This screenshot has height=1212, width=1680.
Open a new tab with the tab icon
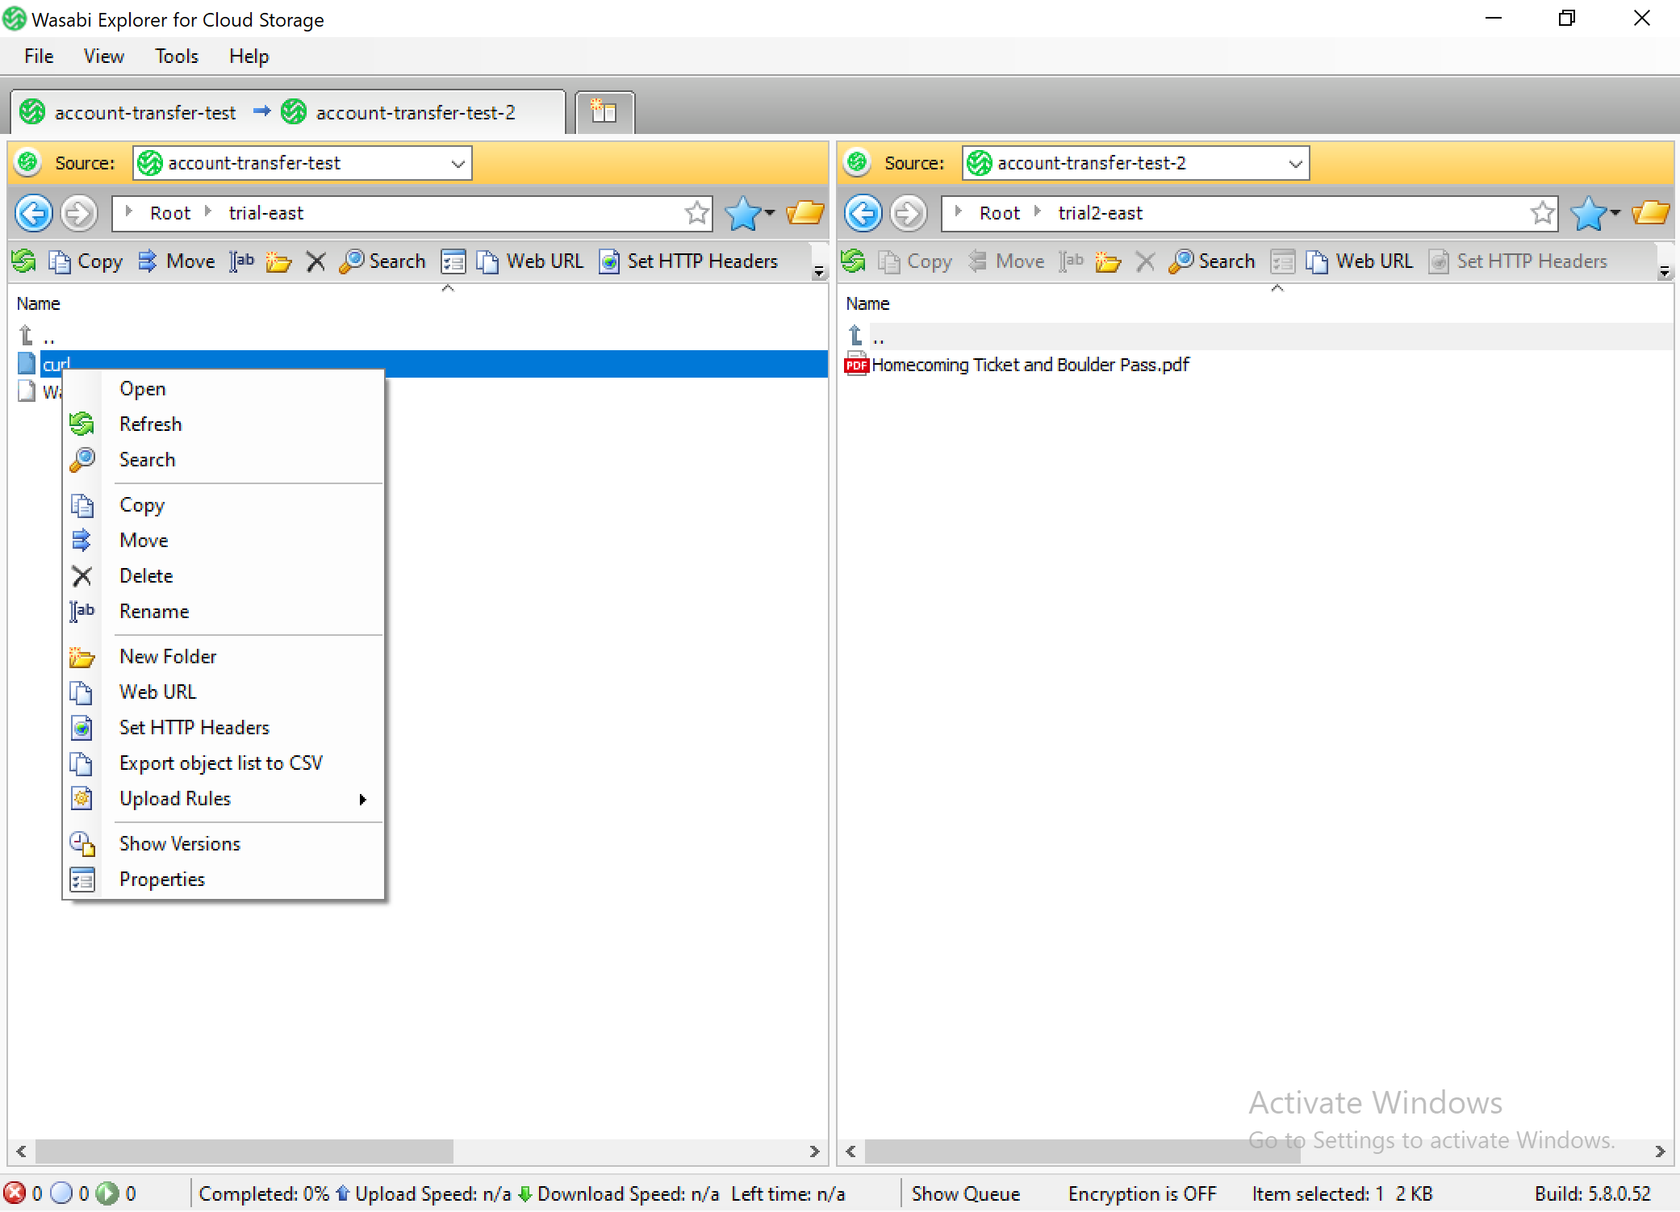604,112
